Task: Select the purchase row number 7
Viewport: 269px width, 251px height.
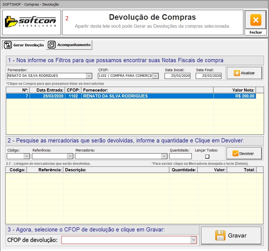Action: (113, 96)
